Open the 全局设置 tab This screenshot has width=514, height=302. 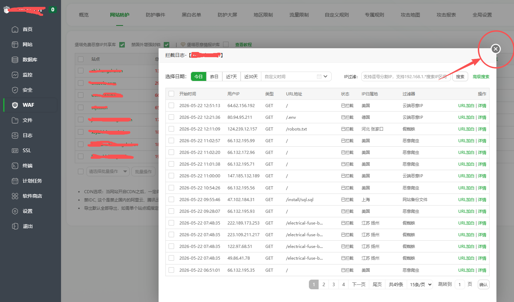point(482,15)
